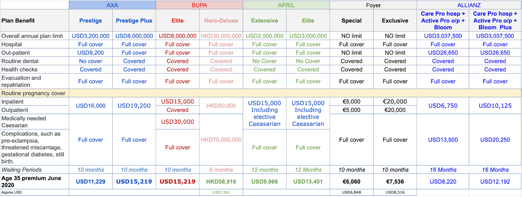
Task: Select the USD9,966 premium cell
Action: coord(265,181)
